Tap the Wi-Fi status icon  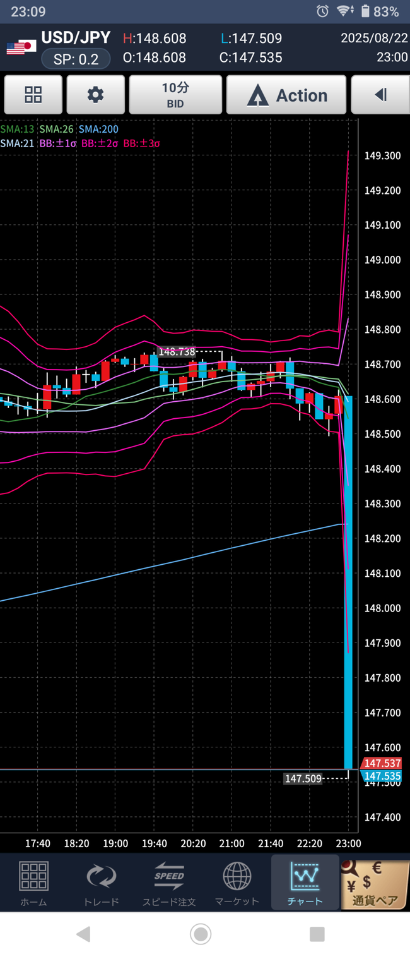(x=344, y=11)
